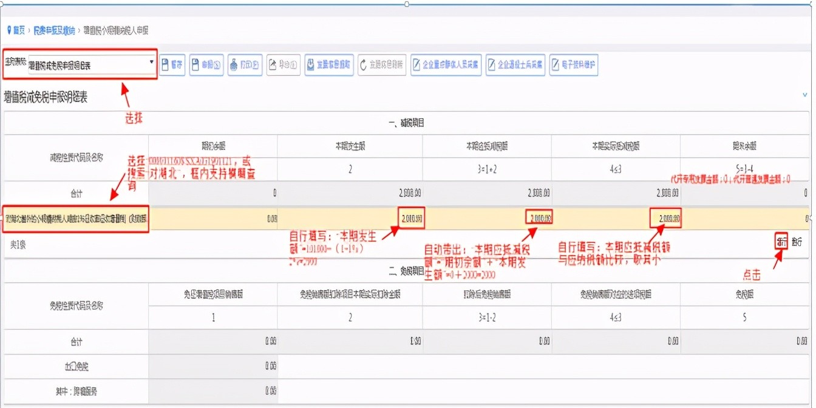Screen dimensions: 816x408
Task: Open 企业重点群体人员采集 from the toolbar
Action: [x=446, y=65]
